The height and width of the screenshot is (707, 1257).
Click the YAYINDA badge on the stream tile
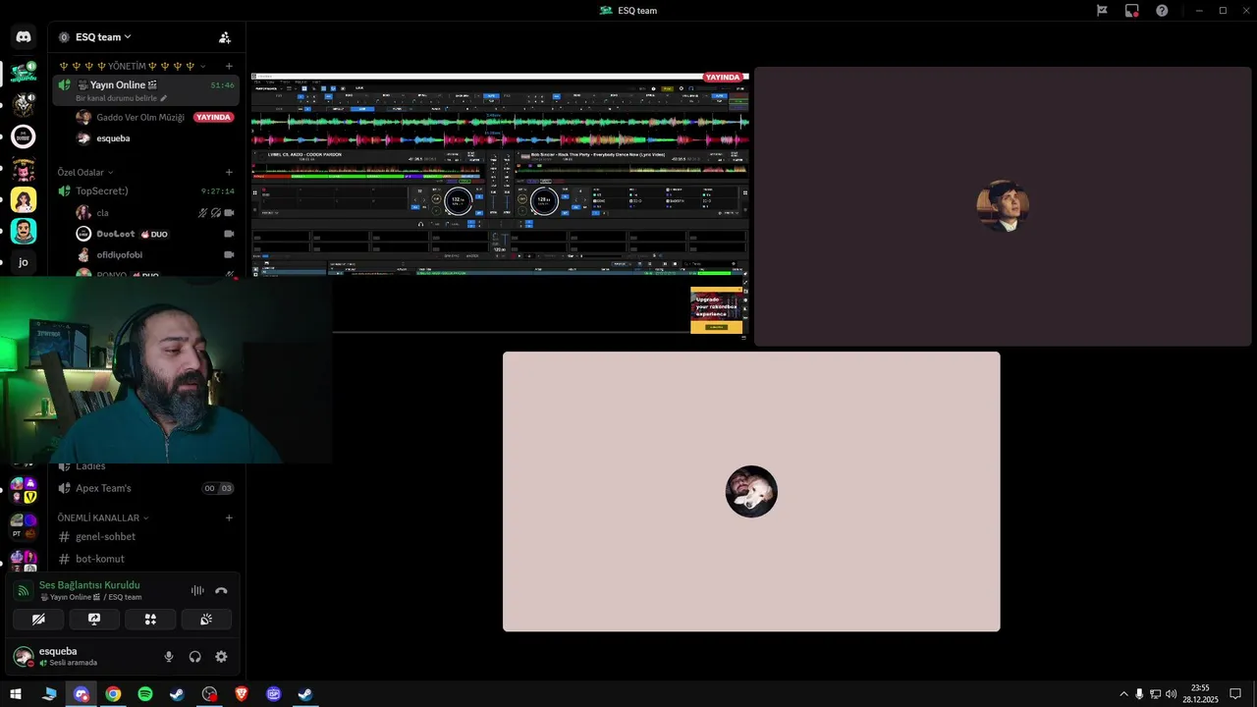(723, 78)
